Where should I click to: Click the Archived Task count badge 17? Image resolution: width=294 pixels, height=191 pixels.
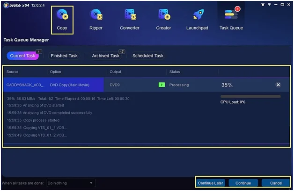pyautogui.click(x=122, y=52)
